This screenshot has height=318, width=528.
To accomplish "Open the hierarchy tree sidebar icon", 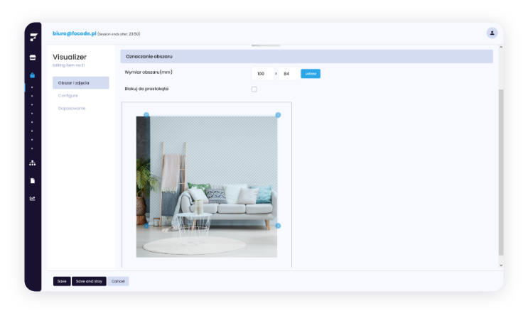I will coord(32,163).
